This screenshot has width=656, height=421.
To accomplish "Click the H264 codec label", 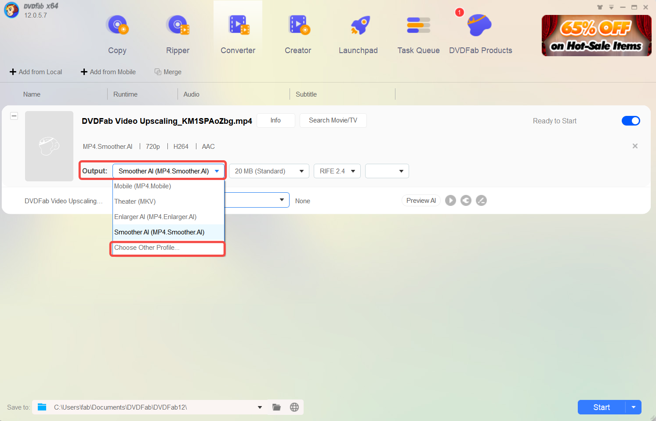I will point(181,147).
